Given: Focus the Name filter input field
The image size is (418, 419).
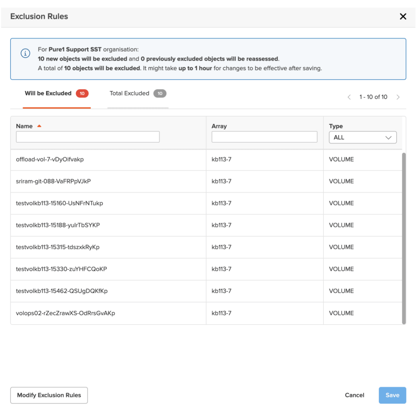Looking at the screenshot, I should [x=88, y=137].
